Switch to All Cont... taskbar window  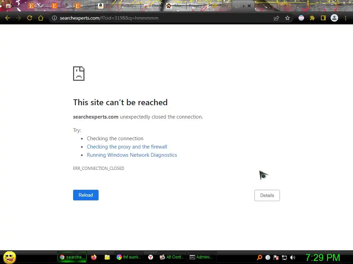172,257
